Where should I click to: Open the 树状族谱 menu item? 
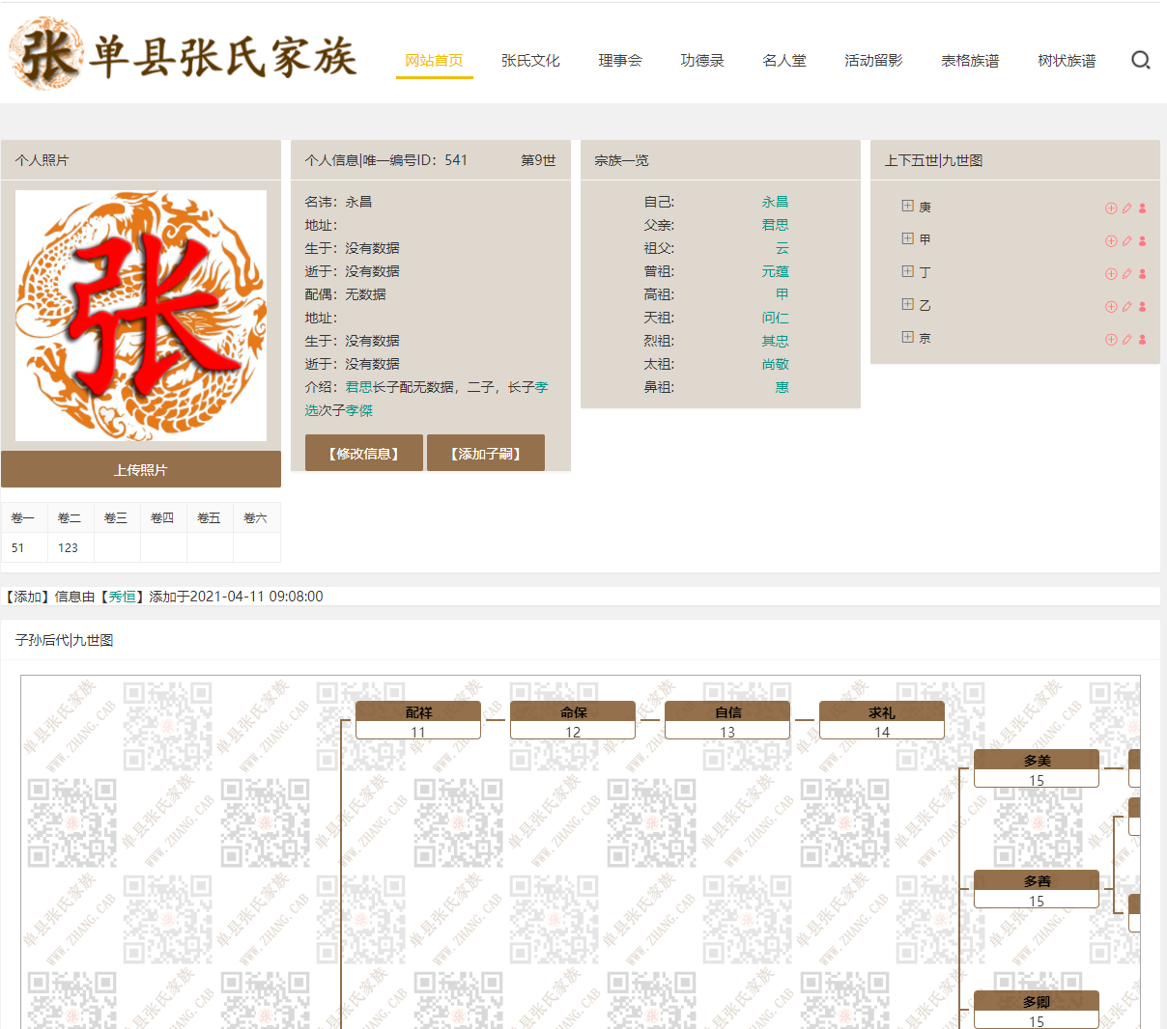1067,60
